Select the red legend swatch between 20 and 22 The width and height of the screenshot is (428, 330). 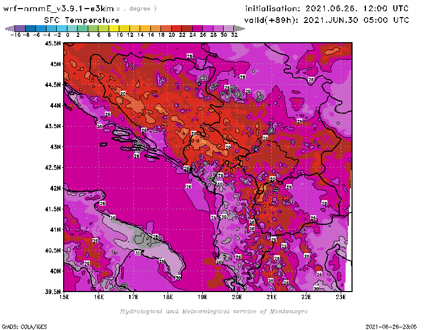177,28
